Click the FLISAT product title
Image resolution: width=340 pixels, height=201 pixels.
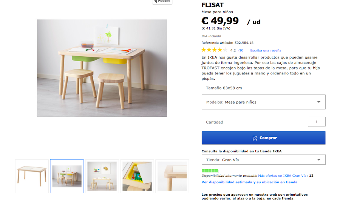point(212,5)
